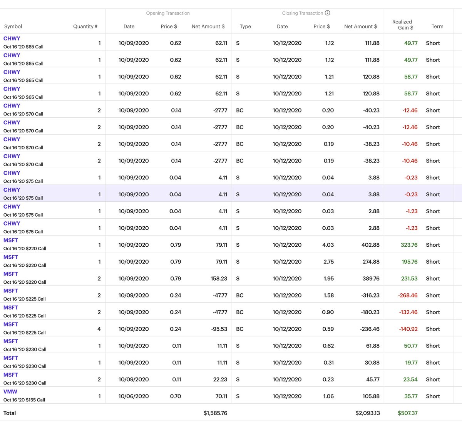Sort by the Term column header
The width and height of the screenshot is (462, 428).
437,27
